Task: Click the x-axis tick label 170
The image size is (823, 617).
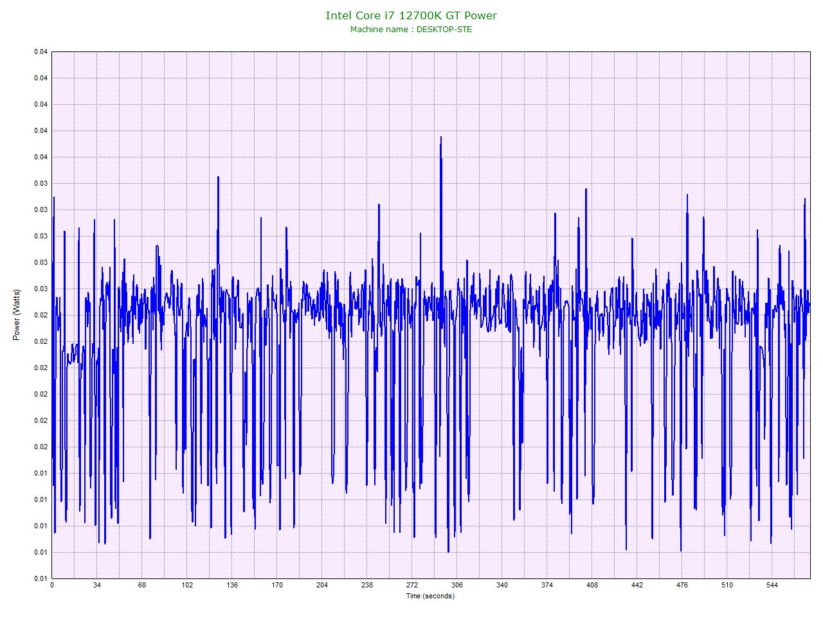Action: tap(277, 586)
